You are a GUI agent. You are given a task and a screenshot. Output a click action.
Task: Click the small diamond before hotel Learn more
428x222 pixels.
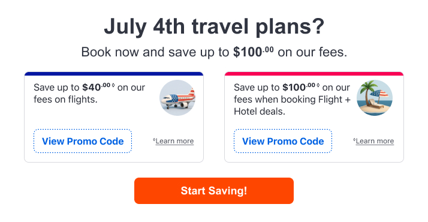[x=354, y=140]
